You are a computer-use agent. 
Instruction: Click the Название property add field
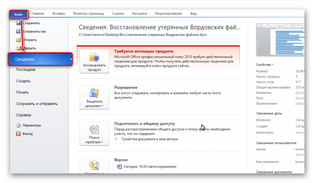pyautogui.click(x=300, y=93)
